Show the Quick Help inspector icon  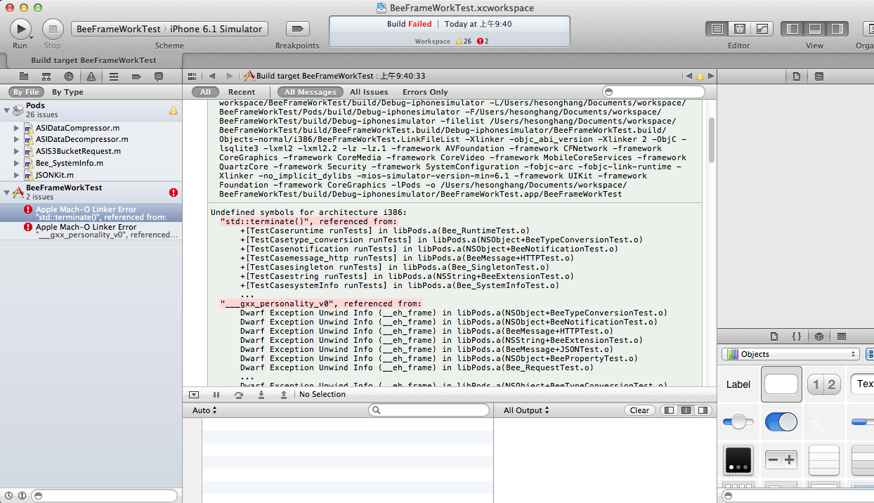click(818, 76)
